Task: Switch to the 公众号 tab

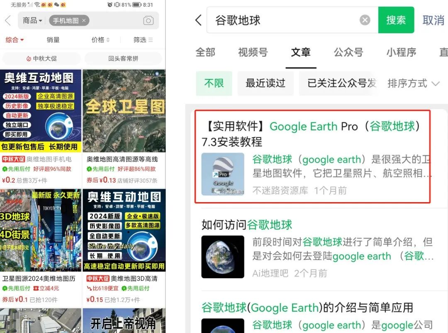Action: tap(348, 52)
